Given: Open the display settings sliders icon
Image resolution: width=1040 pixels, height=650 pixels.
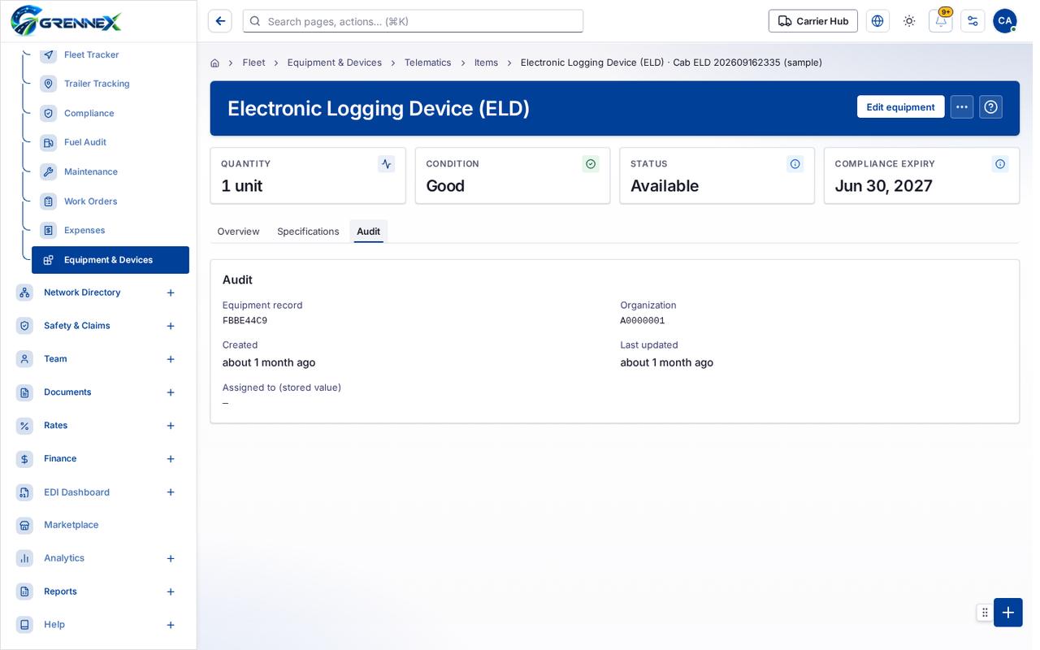Looking at the screenshot, I should coord(973,21).
